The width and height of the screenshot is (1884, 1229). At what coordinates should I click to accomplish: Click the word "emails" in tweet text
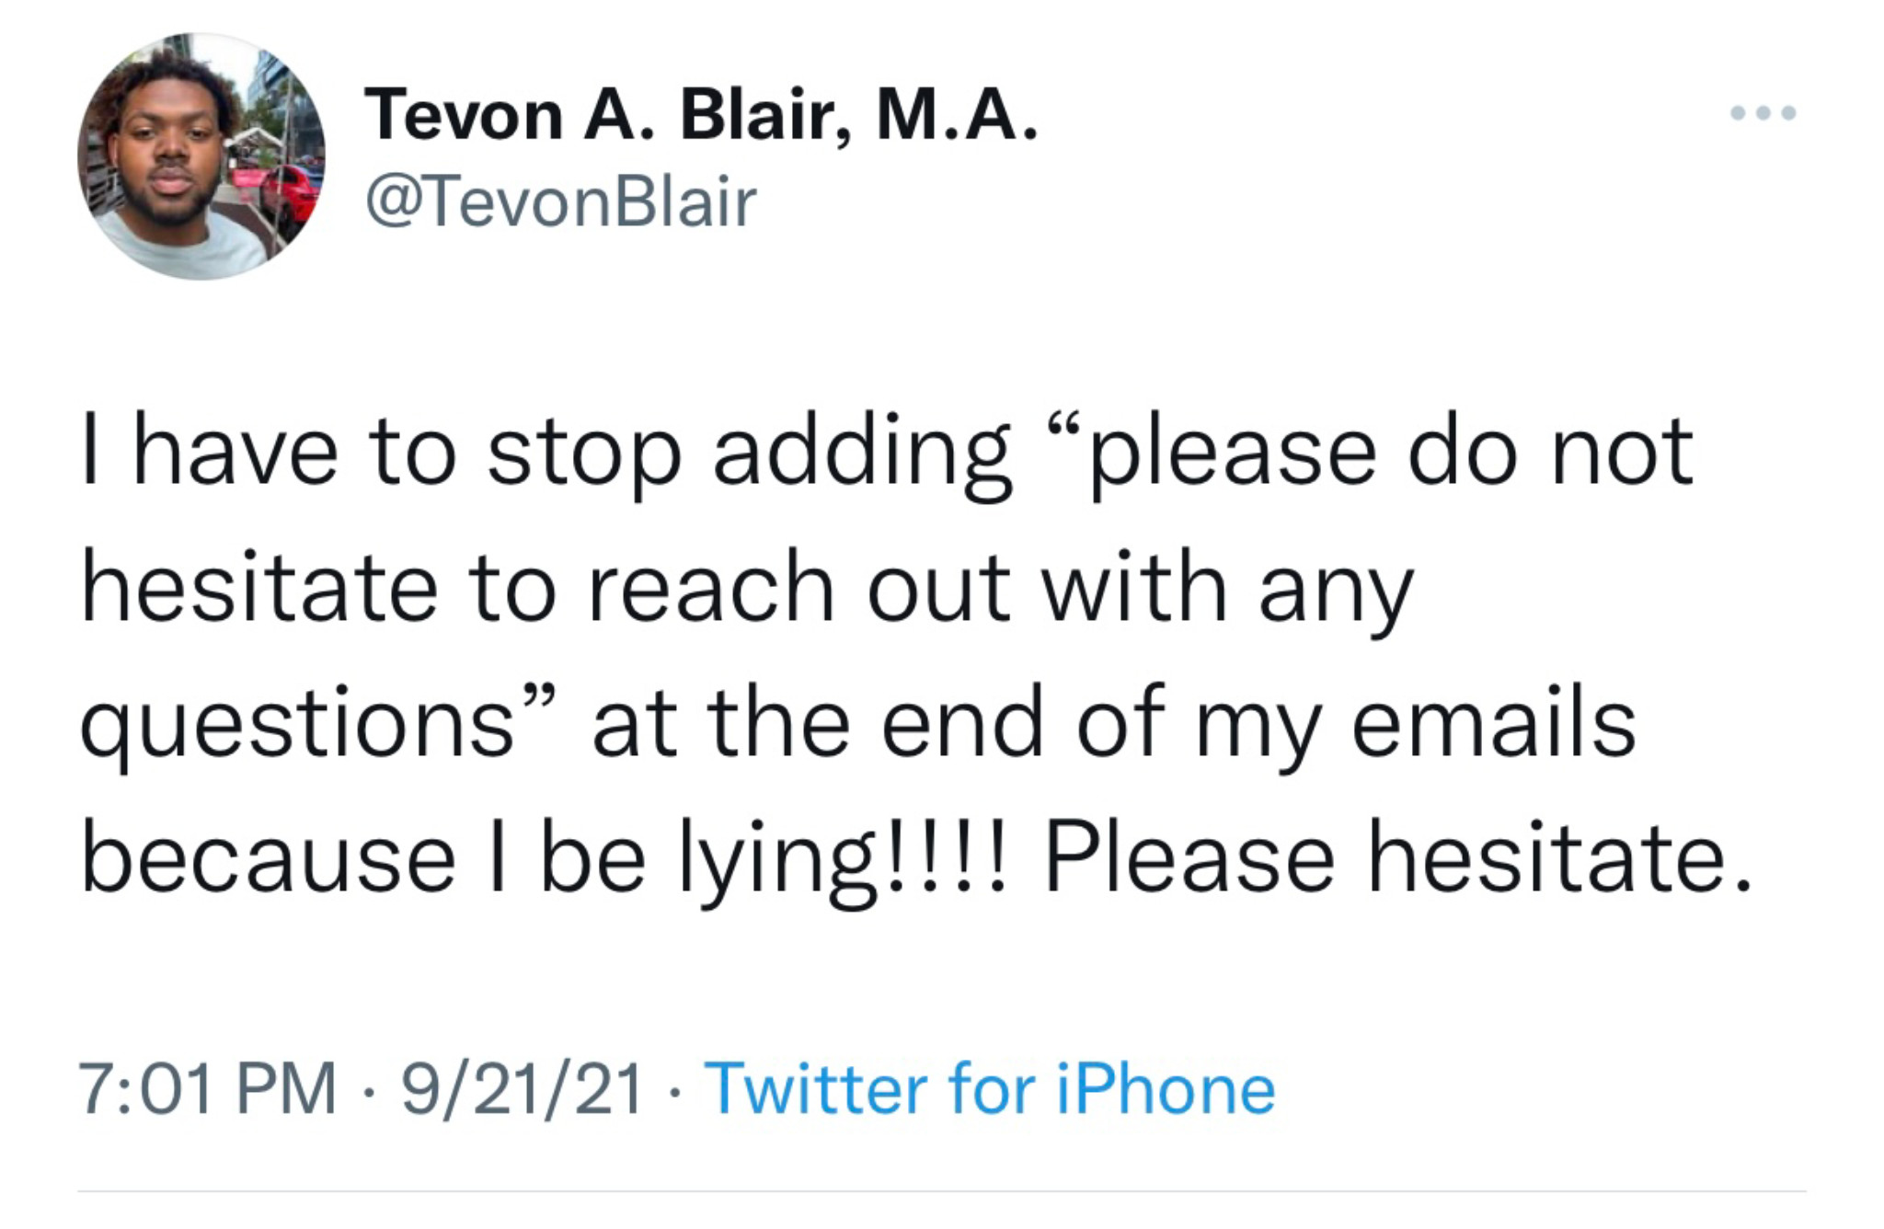[x=1493, y=723]
